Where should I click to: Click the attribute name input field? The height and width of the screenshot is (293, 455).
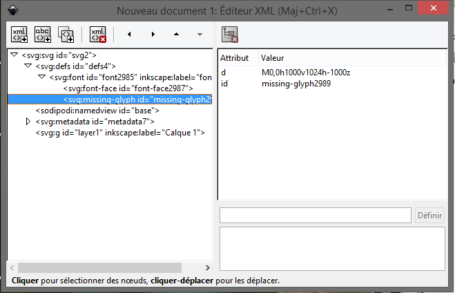point(316,216)
